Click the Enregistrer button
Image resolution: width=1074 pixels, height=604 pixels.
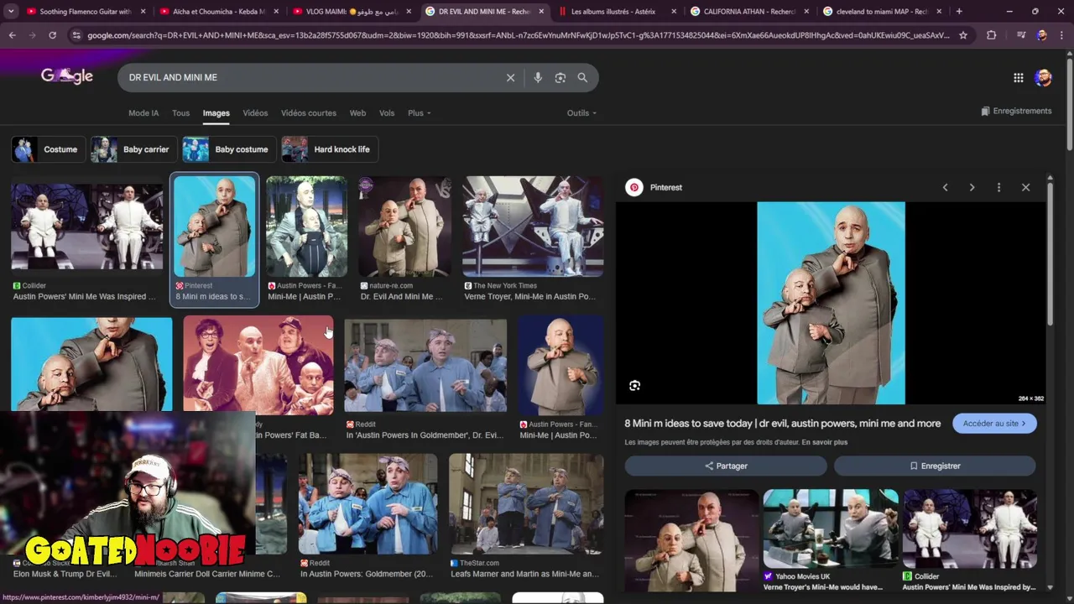935,466
